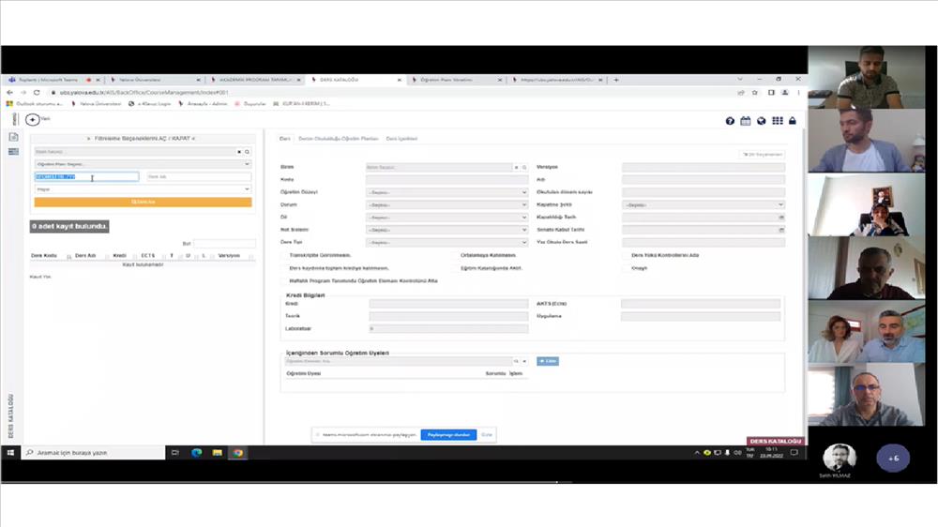Switch to the Ders tab
938x527 pixels.
(x=285, y=139)
